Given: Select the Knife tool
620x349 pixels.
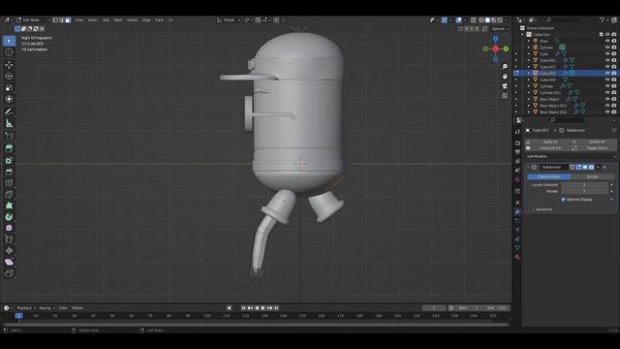Looking at the screenshot, I should pyautogui.click(x=9, y=194).
